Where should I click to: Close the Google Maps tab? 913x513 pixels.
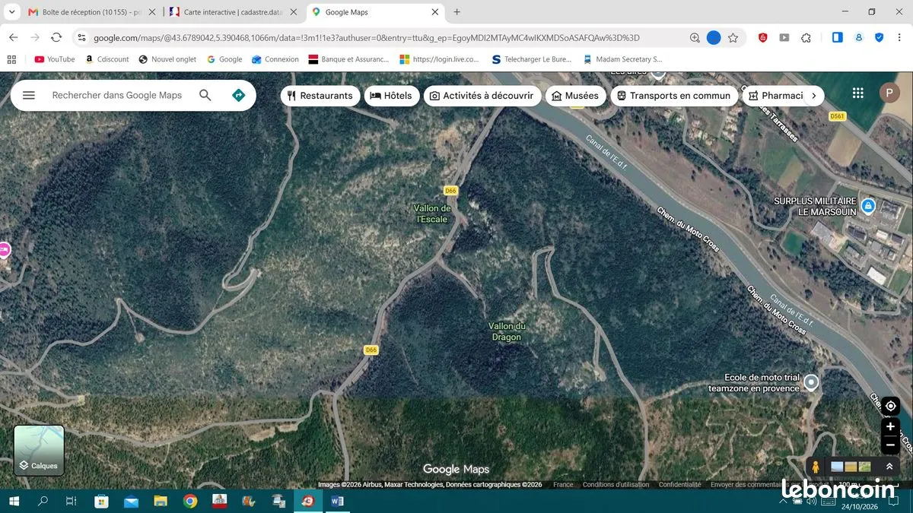[x=435, y=12]
